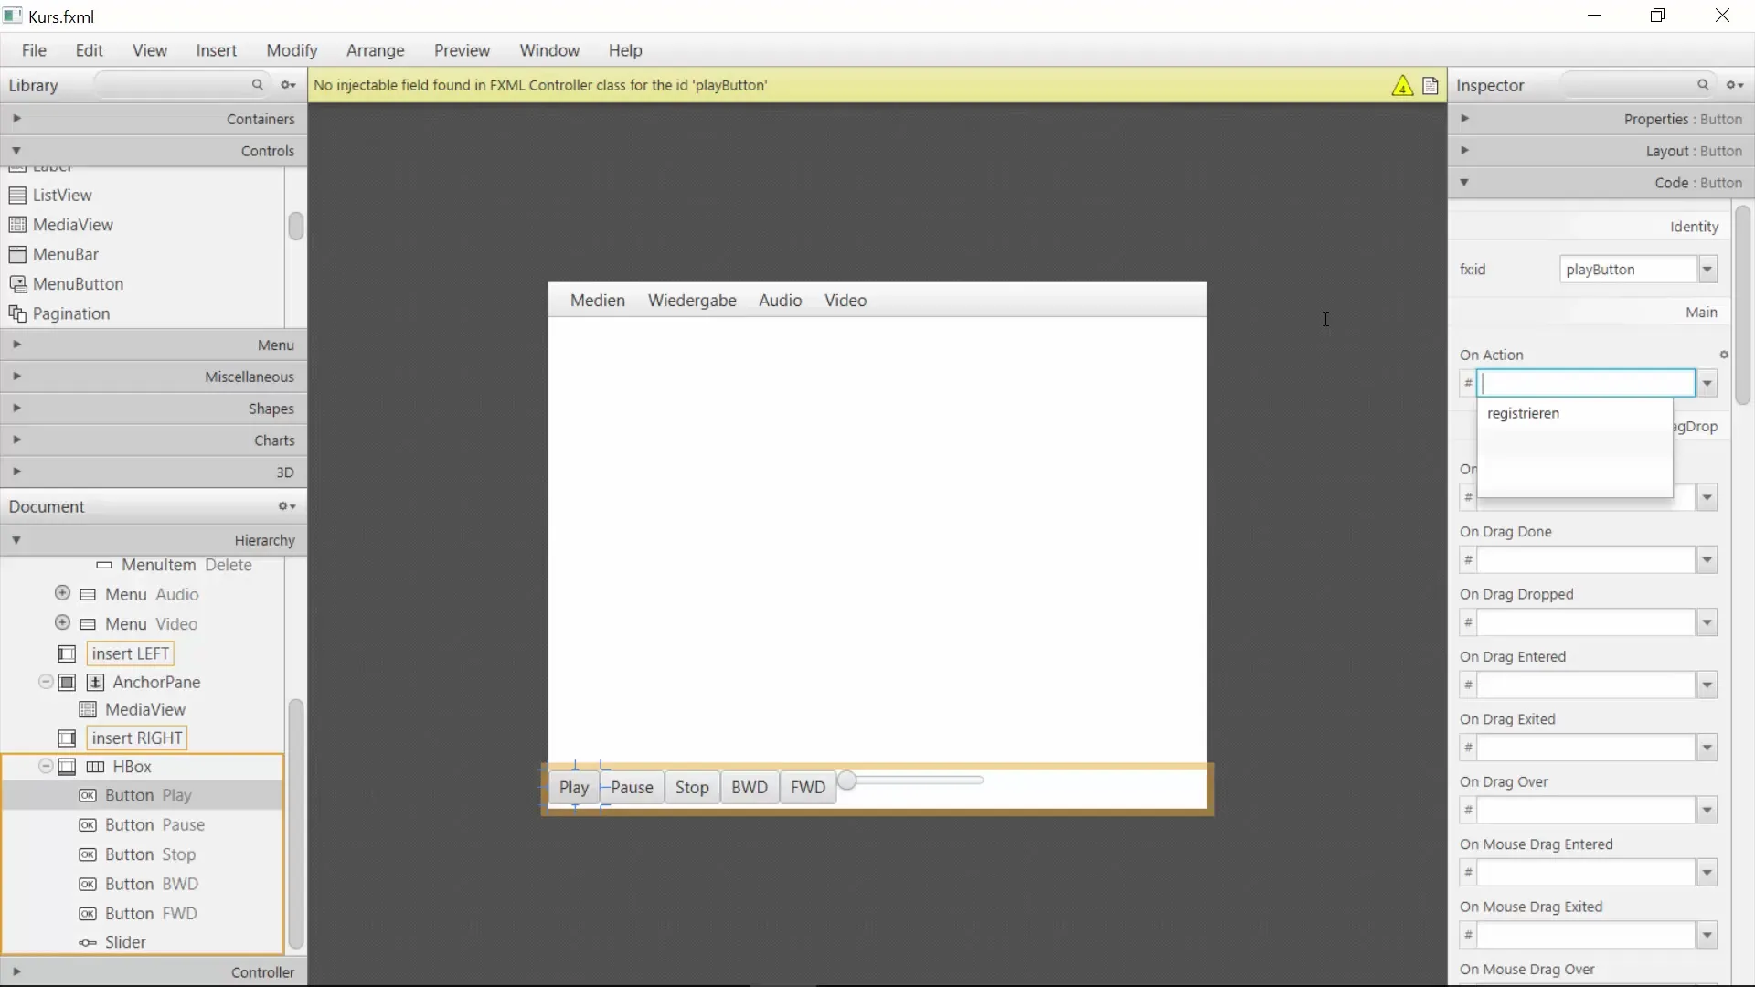Screen dimensions: 1755x987
Task: Open the Arrange menu
Action: click(375, 50)
